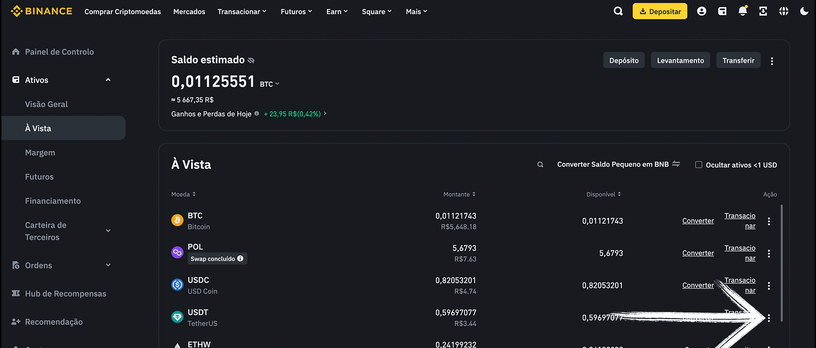
Task: Sort by the Moeda column
Action: [183, 194]
